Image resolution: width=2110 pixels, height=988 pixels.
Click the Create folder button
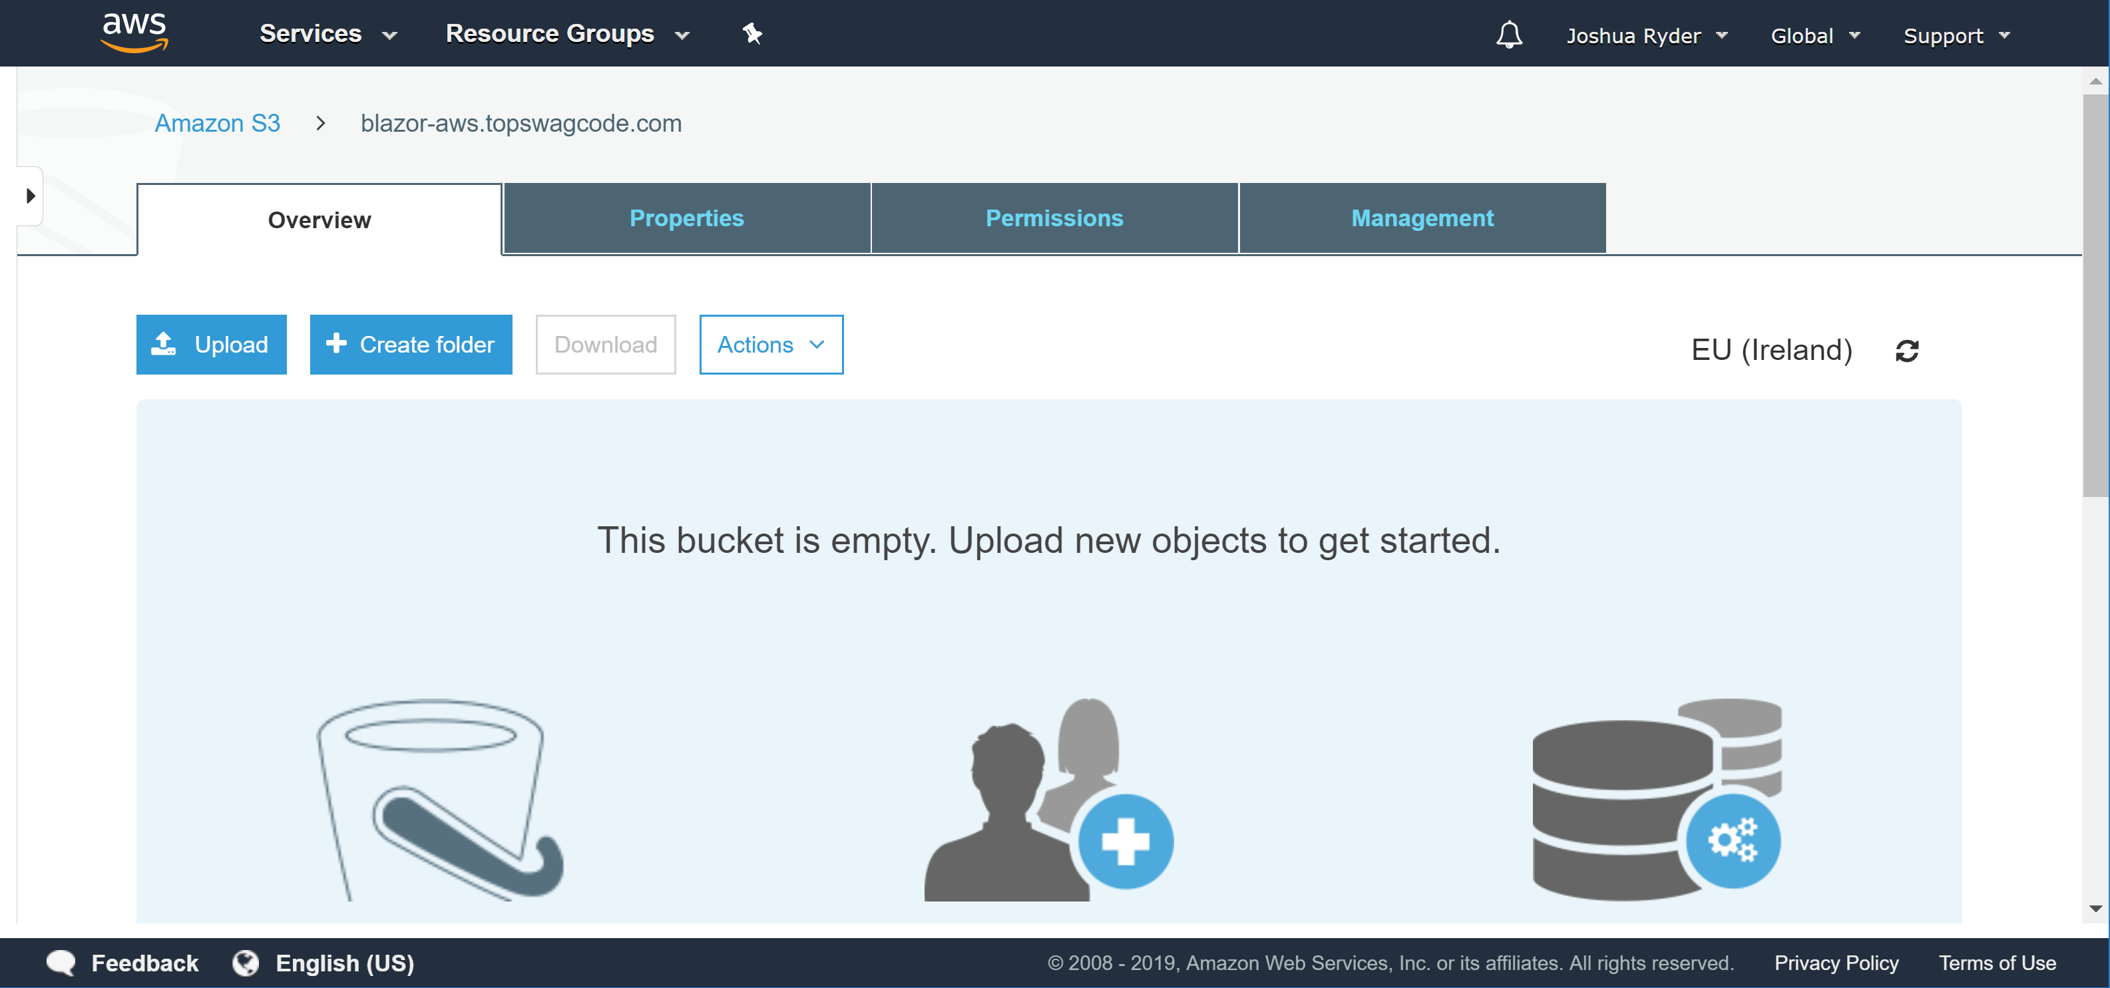[411, 345]
